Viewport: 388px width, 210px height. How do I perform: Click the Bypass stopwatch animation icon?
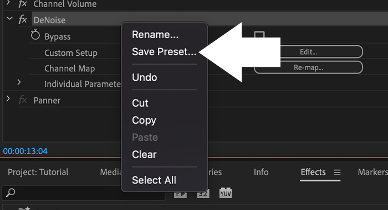35,35
